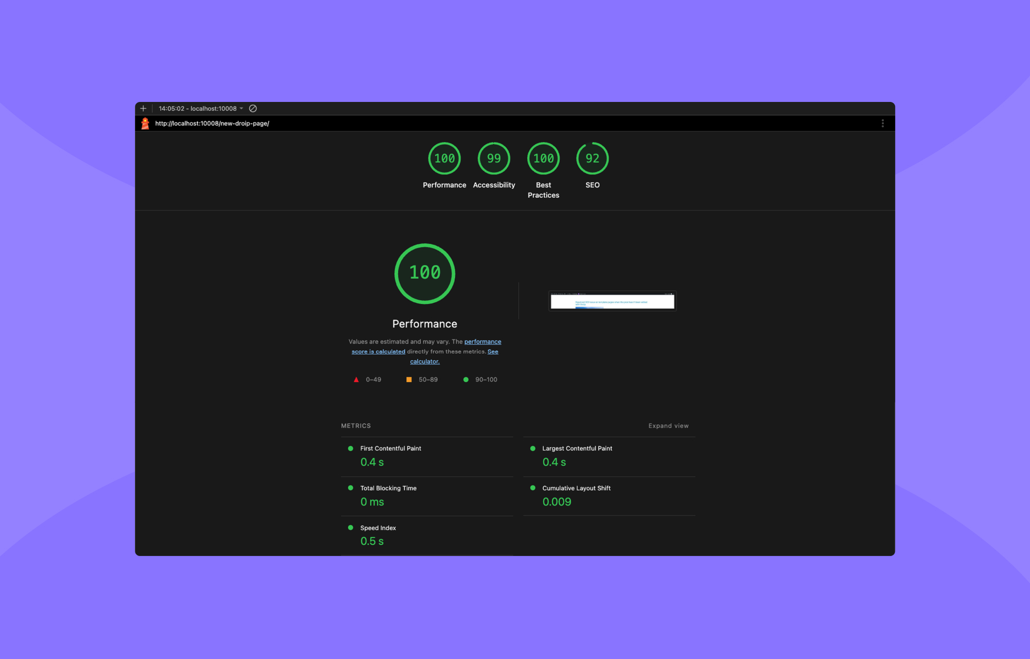Click Expand view to expand the metrics
1030x659 pixels.
tap(668, 426)
